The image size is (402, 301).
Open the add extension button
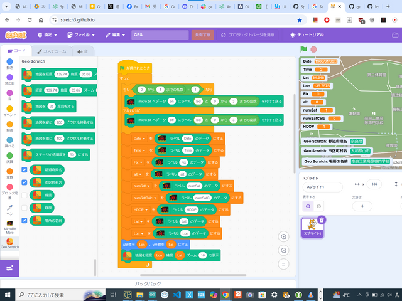coord(9,268)
